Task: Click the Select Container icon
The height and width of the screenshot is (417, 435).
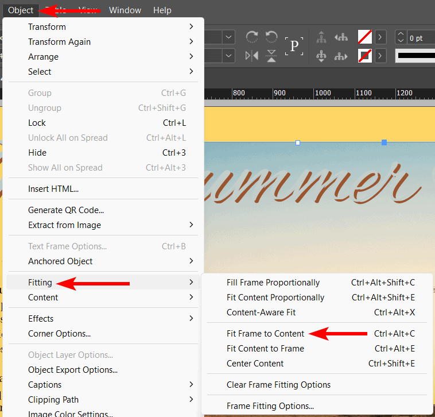Action: point(321,38)
